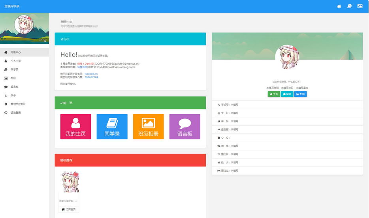This screenshot has width=369, height=218.
Task: Open the blue 同学录 tile
Action: (x=112, y=126)
